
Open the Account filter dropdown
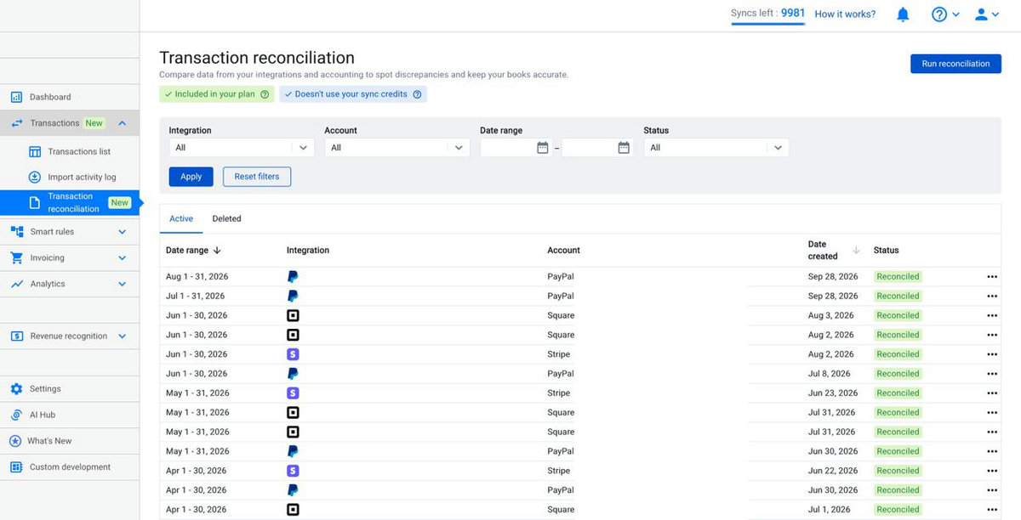tap(397, 148)
